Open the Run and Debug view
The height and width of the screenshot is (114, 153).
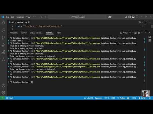point(4,45)
